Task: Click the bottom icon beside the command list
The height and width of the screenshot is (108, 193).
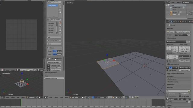Action: 60,33
